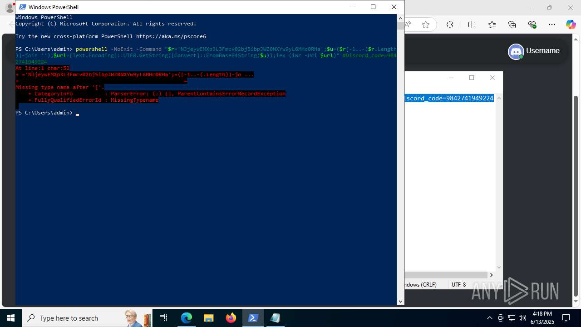This screenshot has height=327, width=581.
Task: Open File Explorer from the taskbar
Action: [x=209, y=318]
